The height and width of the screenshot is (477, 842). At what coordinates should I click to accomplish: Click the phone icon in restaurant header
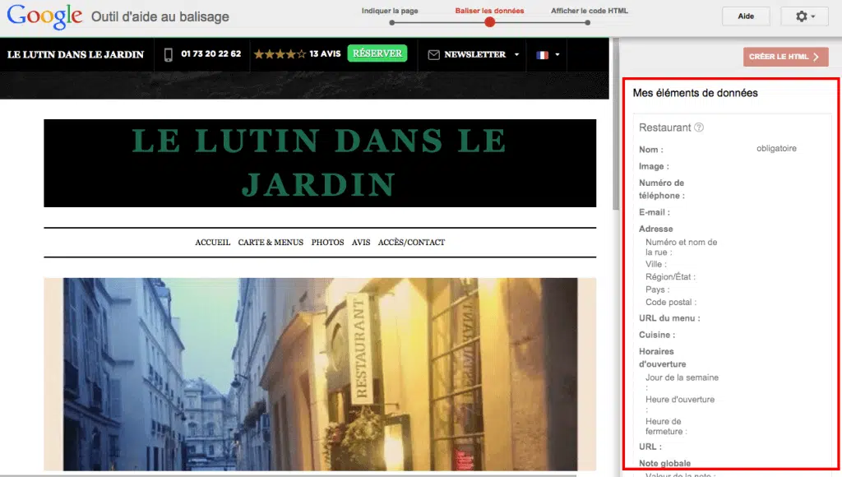coord(169,54)
